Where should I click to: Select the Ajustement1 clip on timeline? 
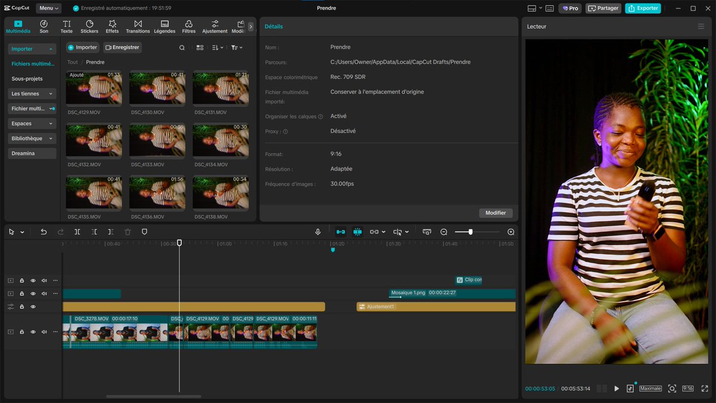pos(436,307)
